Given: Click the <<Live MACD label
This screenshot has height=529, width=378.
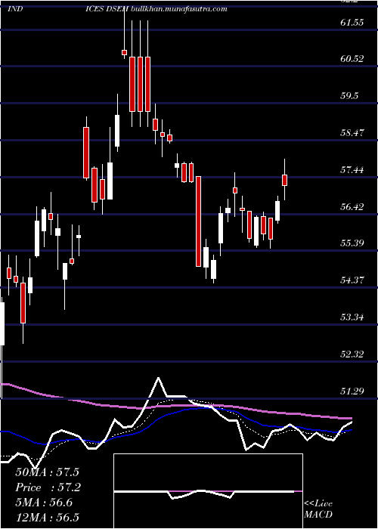Looking at the screenshot, I should coord(318,509).
